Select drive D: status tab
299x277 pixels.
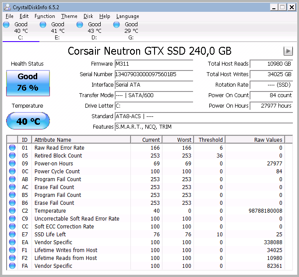point(94,31)
